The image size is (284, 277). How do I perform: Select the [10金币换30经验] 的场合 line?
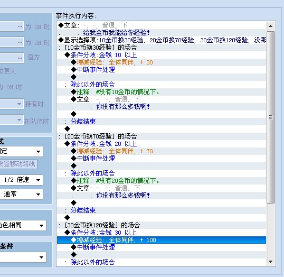click(162, 48)
